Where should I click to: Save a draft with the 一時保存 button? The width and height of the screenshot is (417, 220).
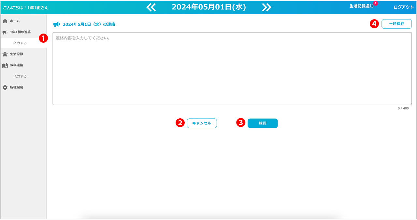click(x=396, y=24)
